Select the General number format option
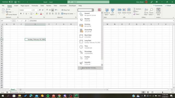Viewport: 175px width, 98px height. (90, 14)
